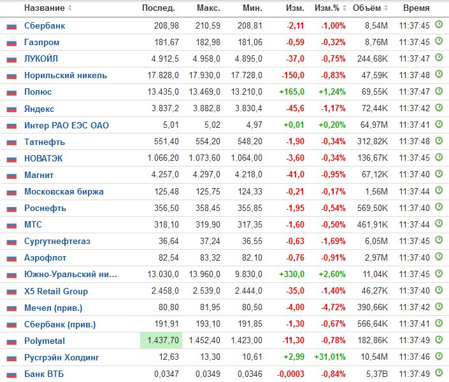Click the -4,72% change for Мечел
The width and height of the screenshot is (449, 382).
[x=333, y=307]
